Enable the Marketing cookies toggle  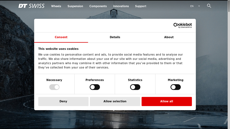click(x=176, y=87)
